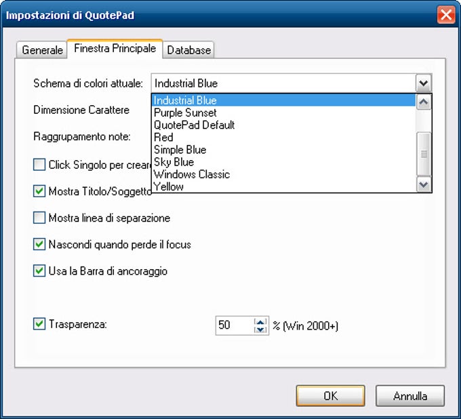Choose Industrial Blue in the list
The width and height of the screenshot is (461, 419).
[283, 100]
